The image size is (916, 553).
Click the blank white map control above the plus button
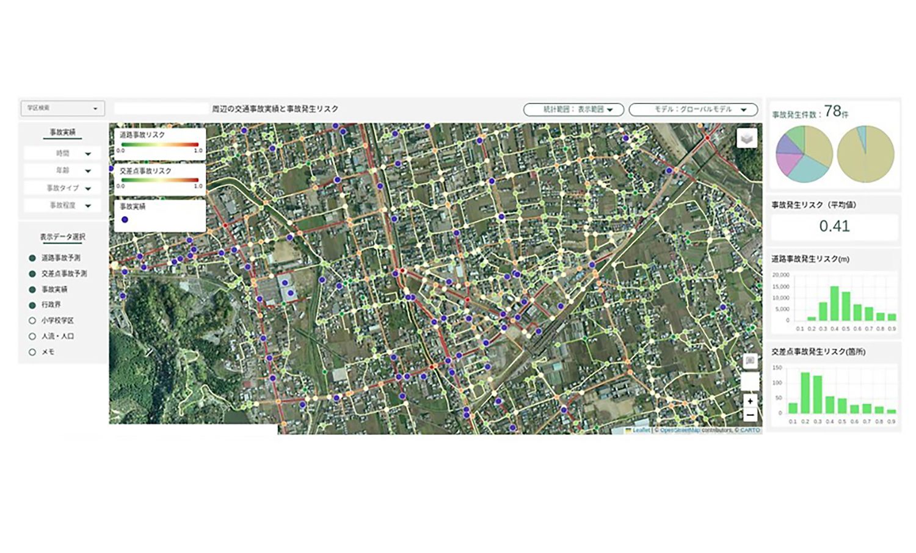(x=750, y=381)
